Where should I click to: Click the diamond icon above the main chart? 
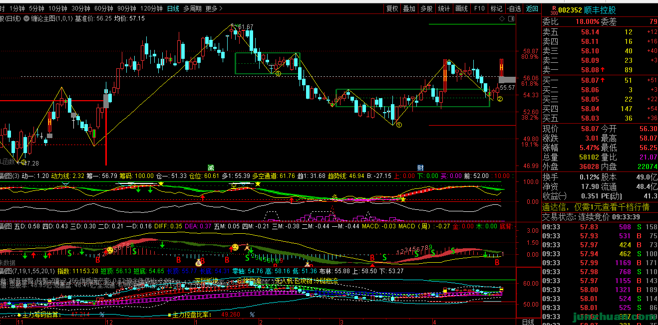pos(502,18)
